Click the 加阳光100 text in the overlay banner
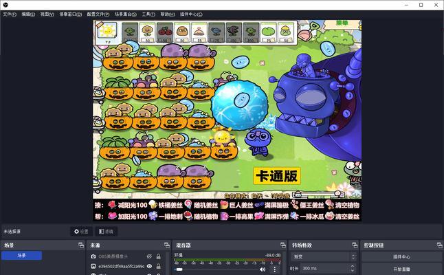Screen dimensions: 444x275 coord(133,217)
